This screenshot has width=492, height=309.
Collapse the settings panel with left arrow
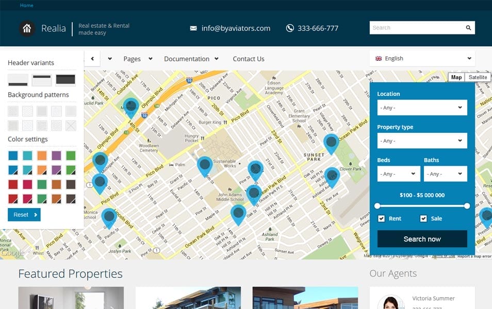pyautogui.click(x=92, y=59)
